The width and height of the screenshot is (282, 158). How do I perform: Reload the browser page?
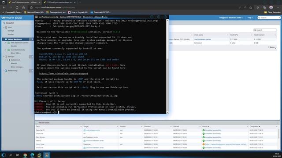[x=17, y=7]
